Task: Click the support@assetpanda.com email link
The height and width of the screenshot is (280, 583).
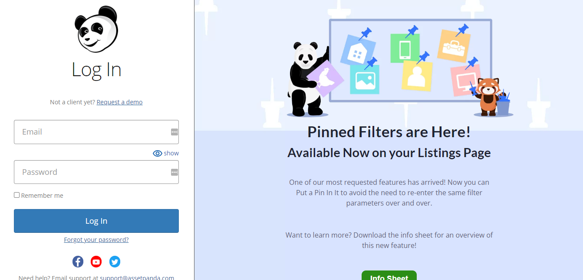Action: point(137,278)
